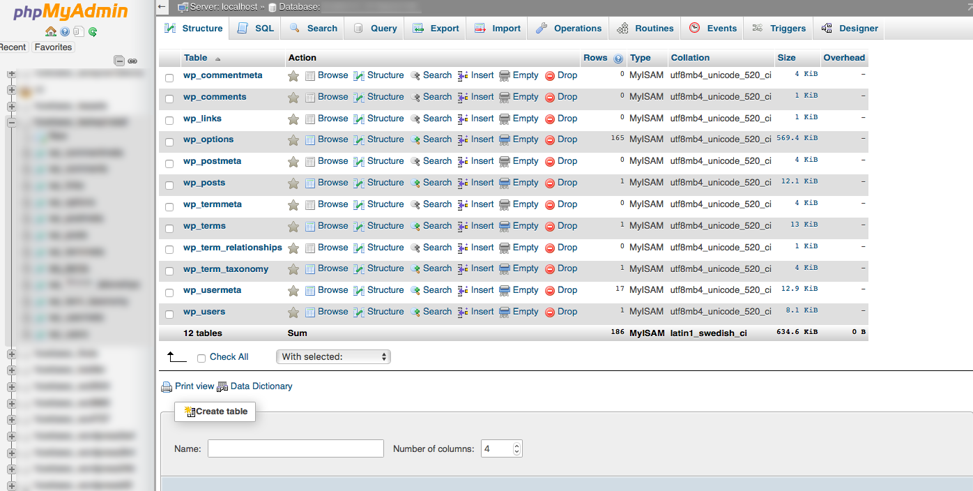Click the collapse all minus icon in navigation panel
Screen dimensions: 973x491
point(119,61)
